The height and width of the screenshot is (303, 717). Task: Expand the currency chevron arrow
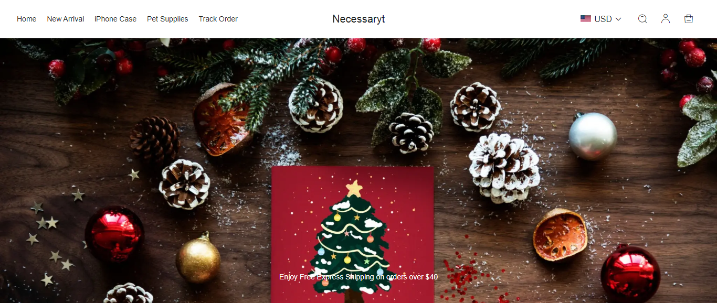[x=618, y=19]
